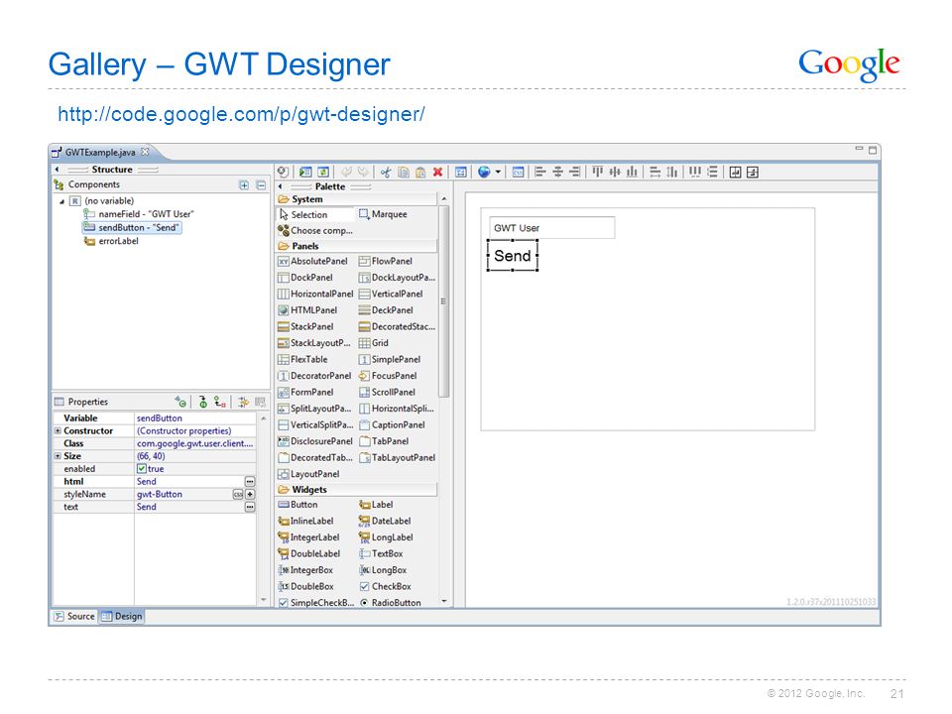Click the Align Bottom edges toolbar icon

click(632, 173)
